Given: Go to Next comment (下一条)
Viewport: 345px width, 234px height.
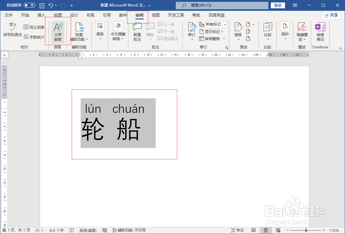Looking at the screenshot, I should [x=166, y=31].
